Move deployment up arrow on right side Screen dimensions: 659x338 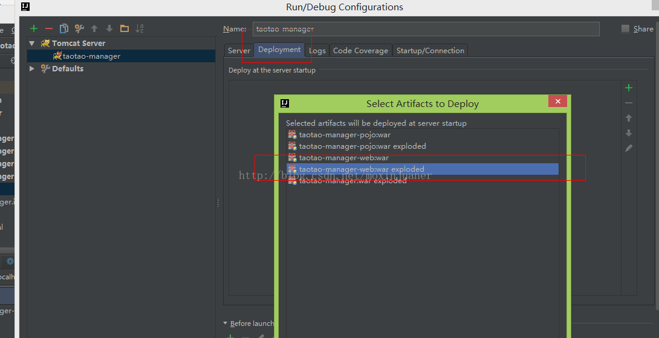(x=629, y=118)
